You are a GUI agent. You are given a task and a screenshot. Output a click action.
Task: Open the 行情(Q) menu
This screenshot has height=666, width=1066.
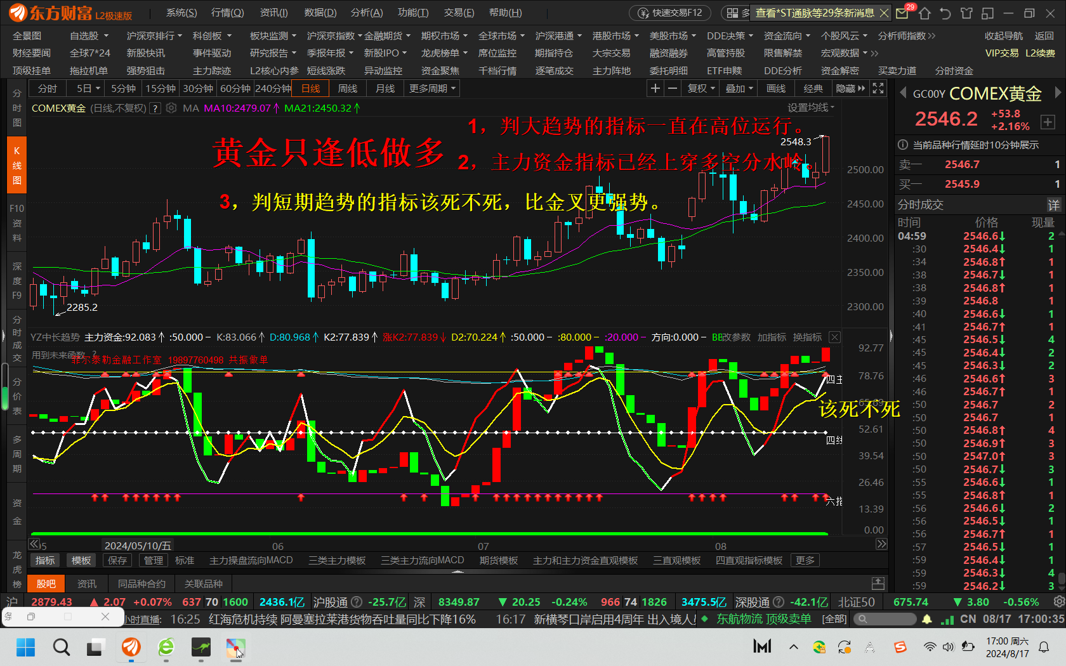click(227, 13)
